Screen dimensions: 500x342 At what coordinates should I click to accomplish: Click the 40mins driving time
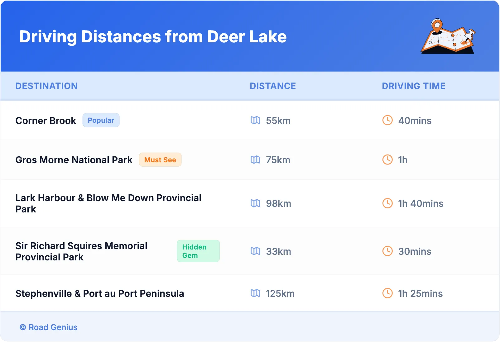[x=415, y=121]
